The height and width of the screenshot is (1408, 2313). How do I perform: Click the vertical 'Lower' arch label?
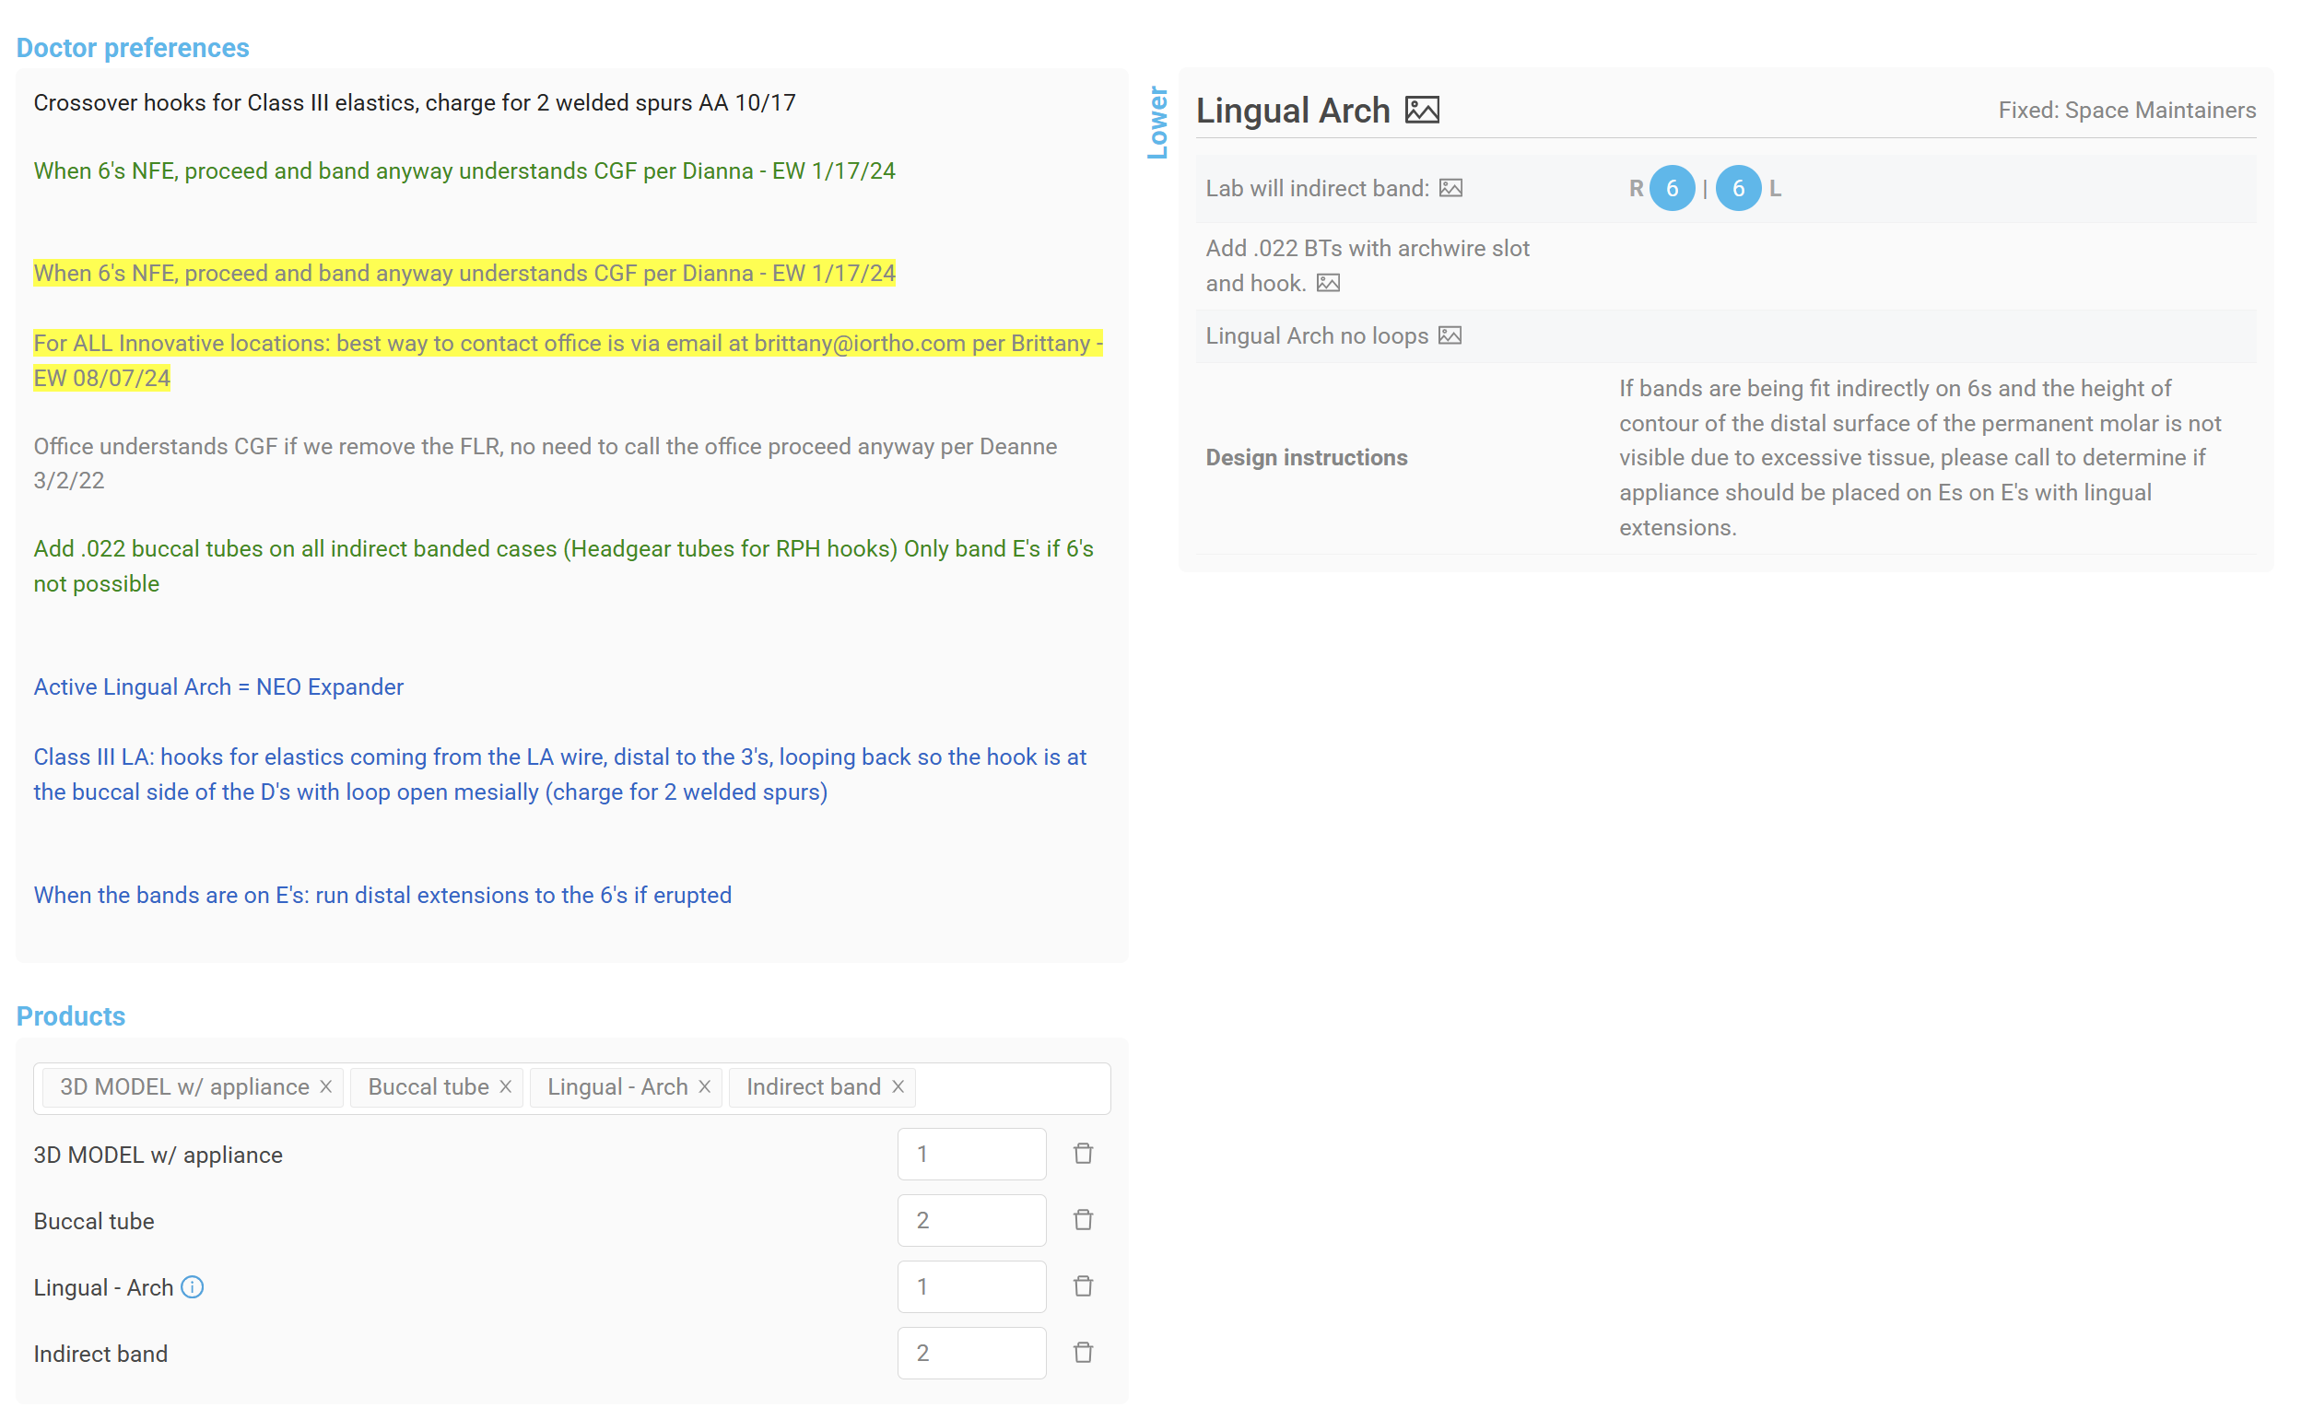(x=1157, y=123)
